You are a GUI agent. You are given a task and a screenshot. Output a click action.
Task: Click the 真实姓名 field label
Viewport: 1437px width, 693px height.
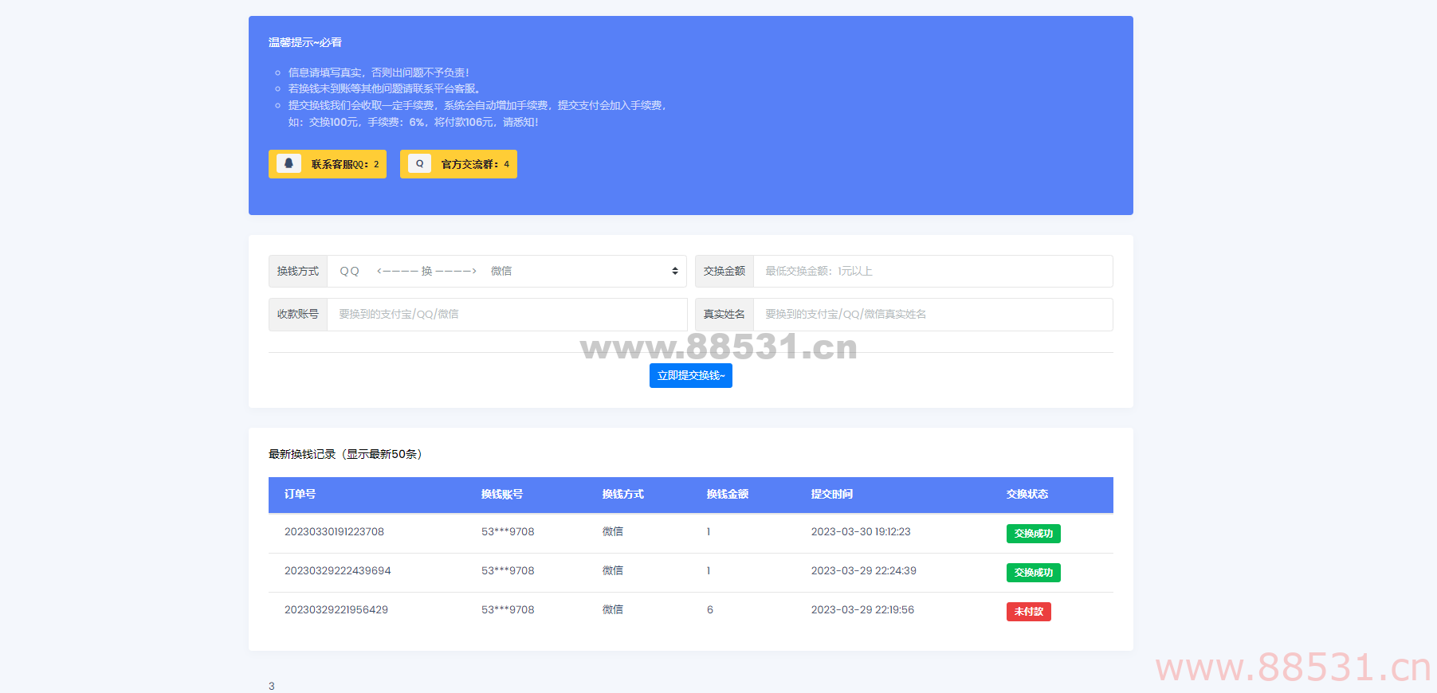(x=724, y=314)
